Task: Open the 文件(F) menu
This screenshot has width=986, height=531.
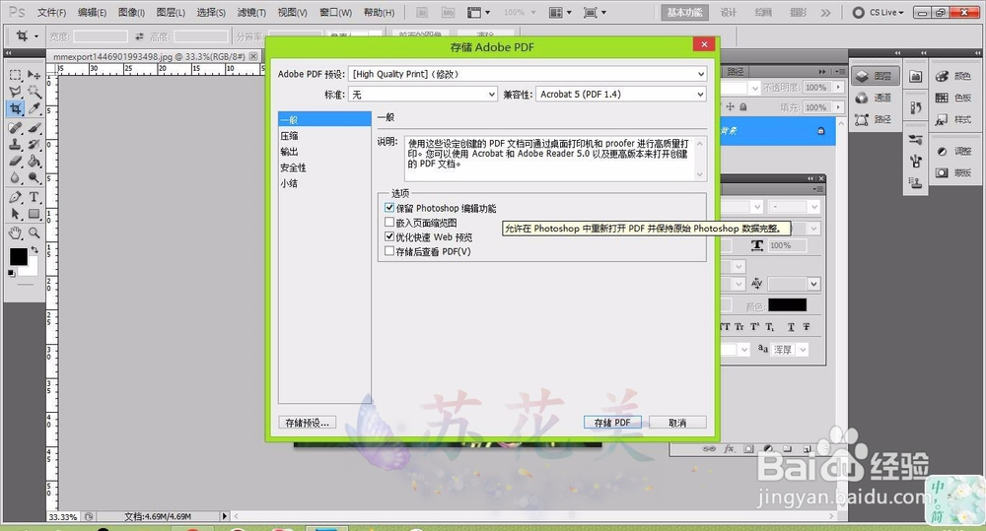Action: pos(51,13)
